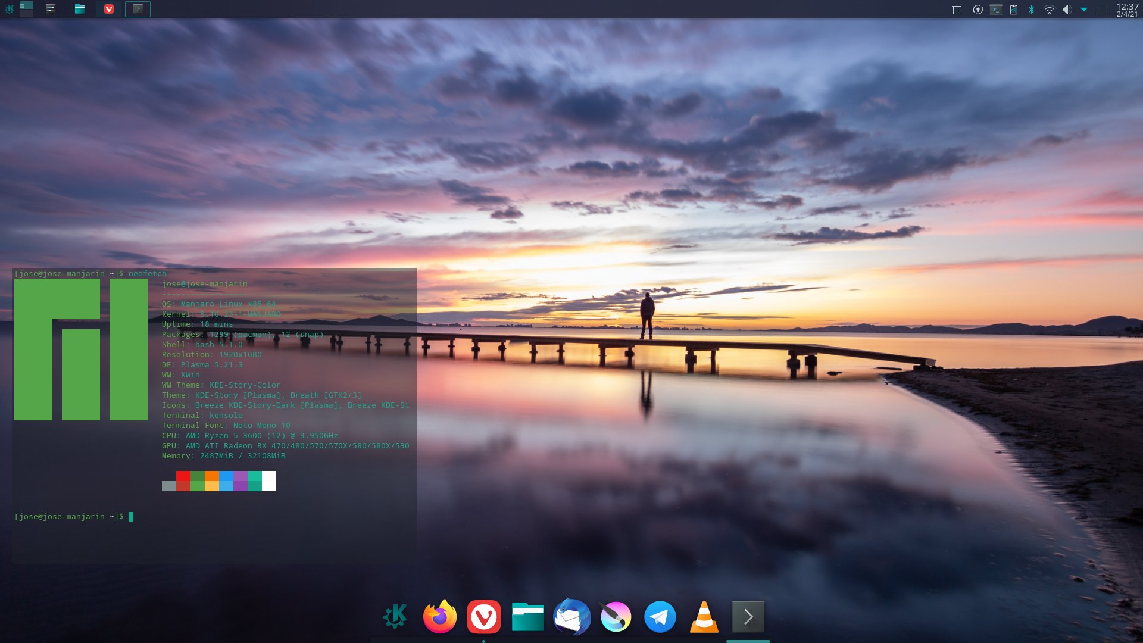Open Firefox from the dock
Image resolution: width=1143 pixels, height=643 pixels.
439,617
